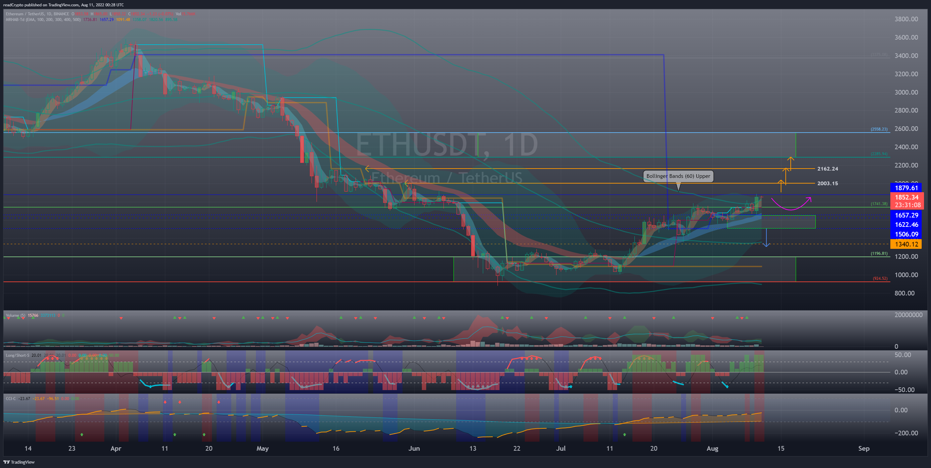Click the 3400.00 price axis tick
Viewport: 931px width, 468px height.
tap(906, 56)
